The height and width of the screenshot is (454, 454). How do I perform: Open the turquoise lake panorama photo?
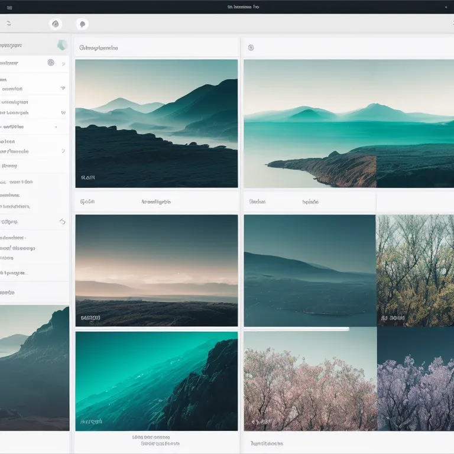pos(348,123)
